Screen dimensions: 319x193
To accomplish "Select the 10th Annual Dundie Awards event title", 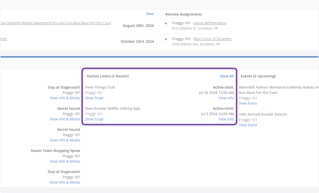I will (x=263, y=114).
